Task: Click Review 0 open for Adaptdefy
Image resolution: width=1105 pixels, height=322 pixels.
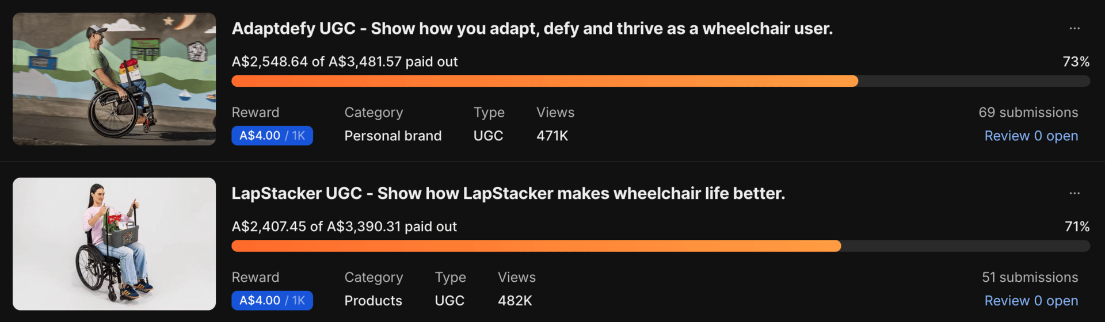Action: point(1031,136)
